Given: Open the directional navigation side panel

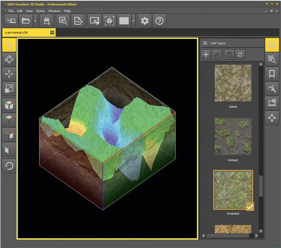Looking at the screenshot, I should 272,118.
